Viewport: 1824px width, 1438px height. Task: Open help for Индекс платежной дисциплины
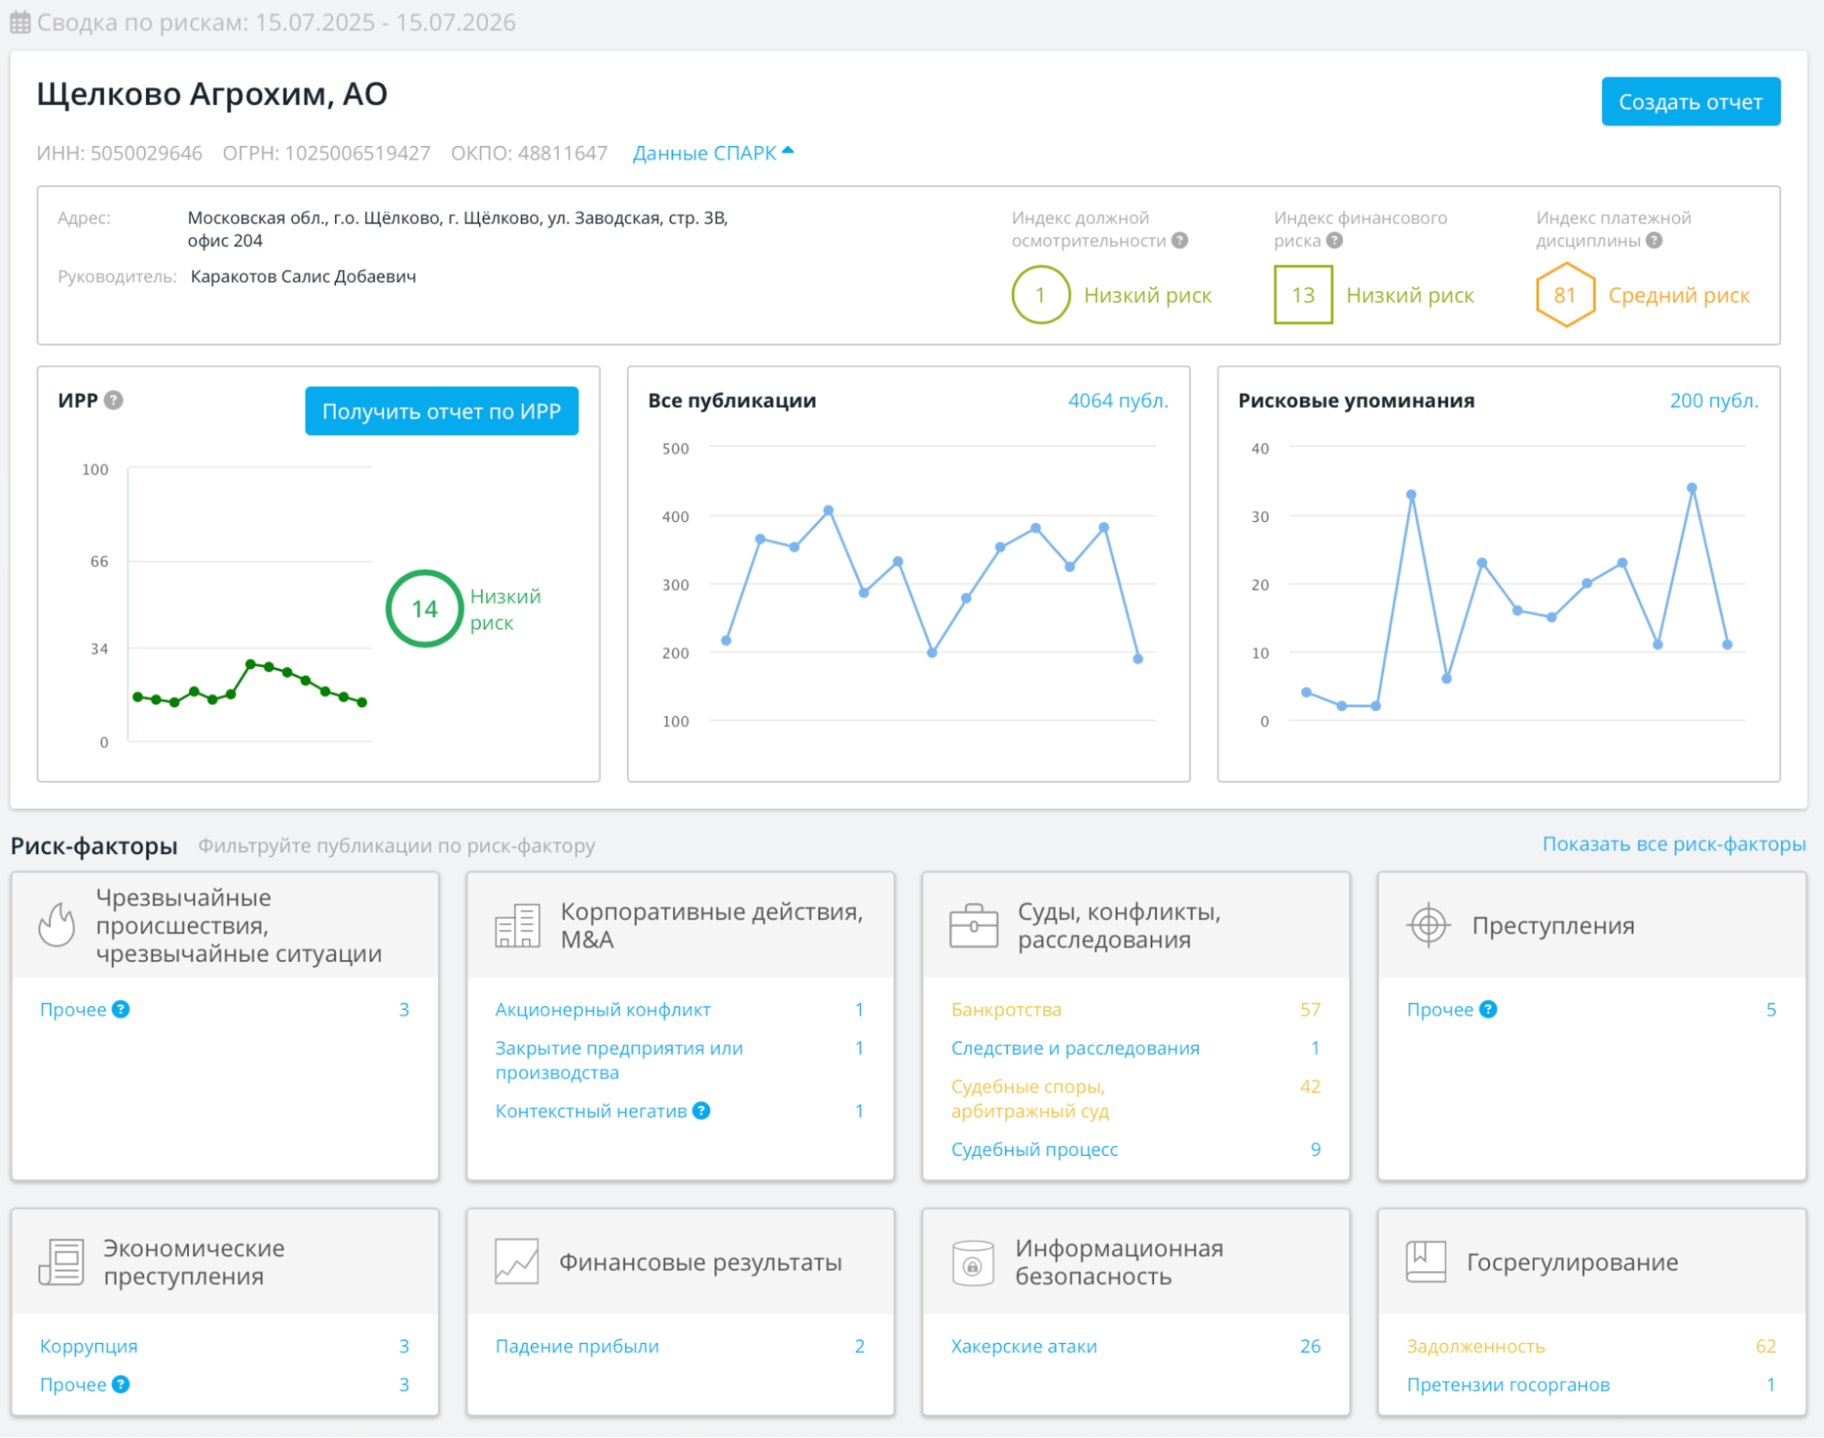point(1654,241)
